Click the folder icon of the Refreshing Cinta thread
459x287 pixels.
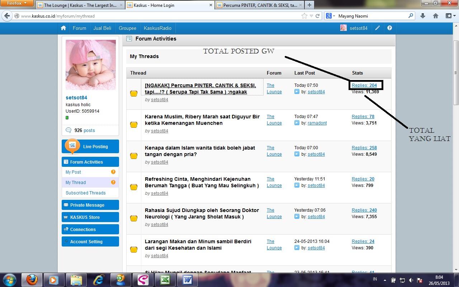(x=134, y=187)
